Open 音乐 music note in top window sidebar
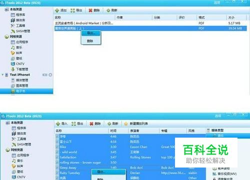The width and height of the screenshot is (250, 180). 12,47
